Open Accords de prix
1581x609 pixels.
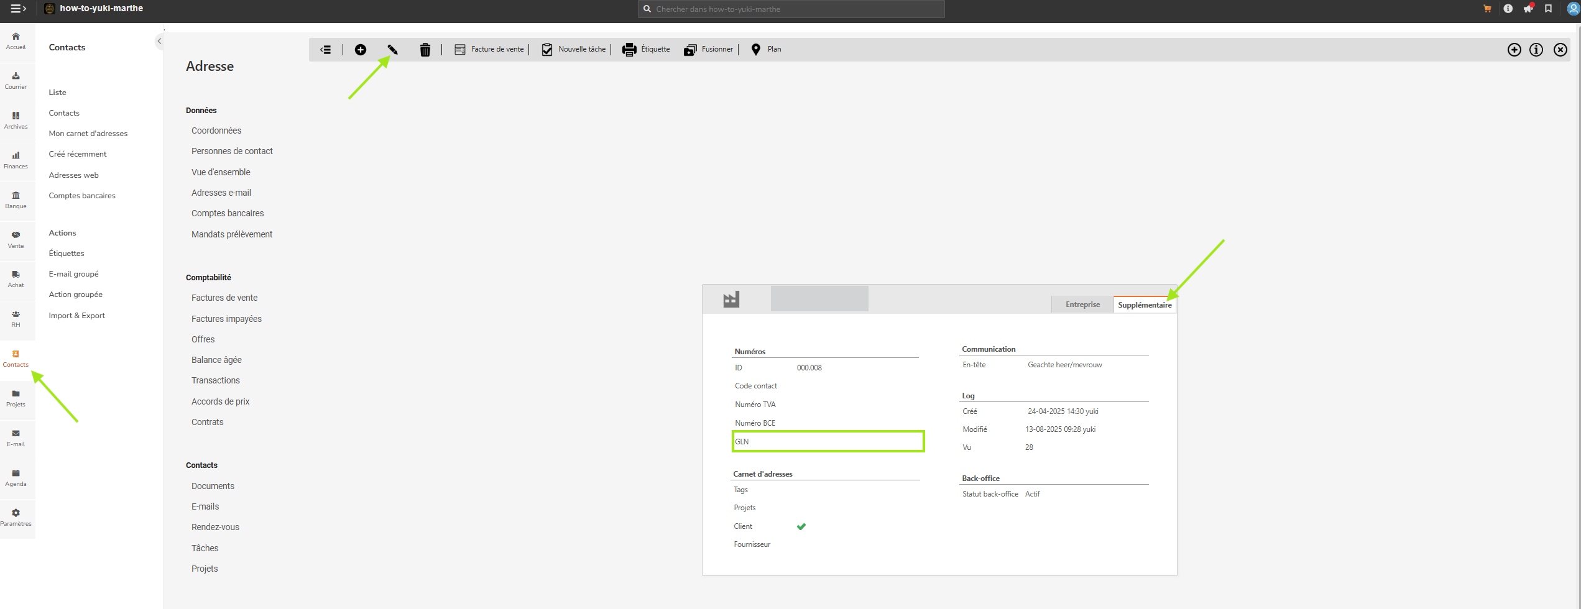point(220,401)
